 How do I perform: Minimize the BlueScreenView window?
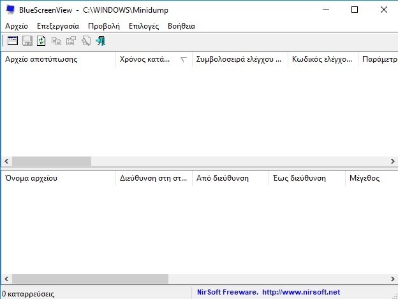(x=326, y=10)
